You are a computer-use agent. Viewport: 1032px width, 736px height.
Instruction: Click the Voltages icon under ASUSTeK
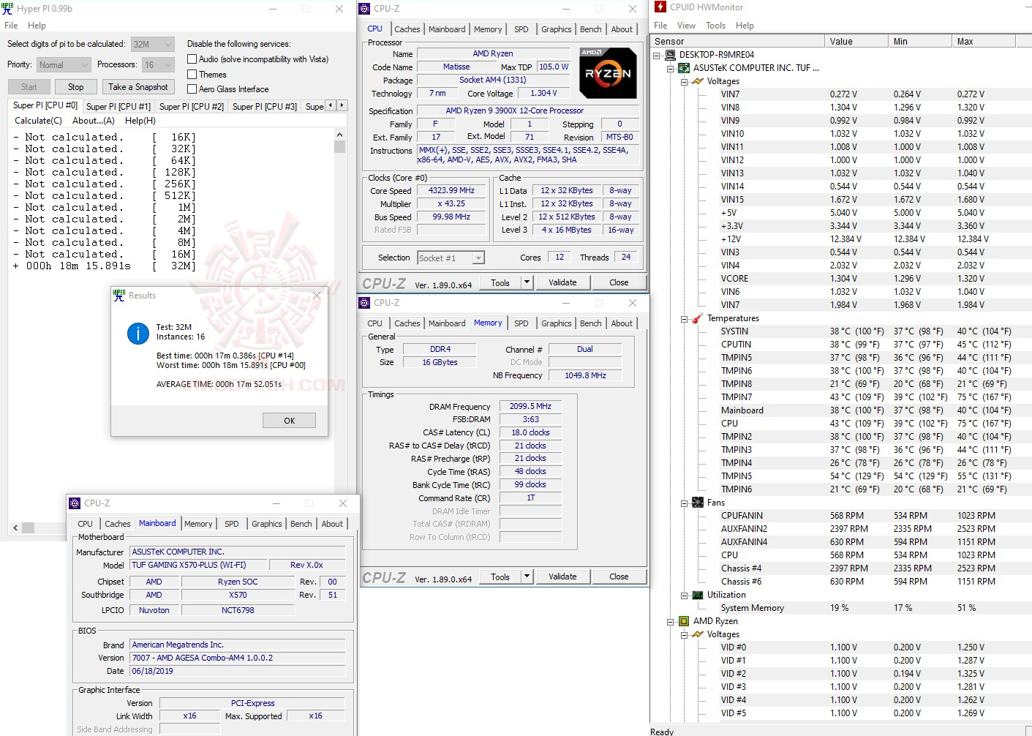tap(698, 81)
